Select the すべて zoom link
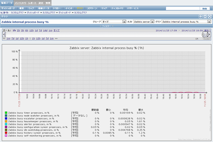The width and height of the screenshot is (213, 142). click(56, 31)
